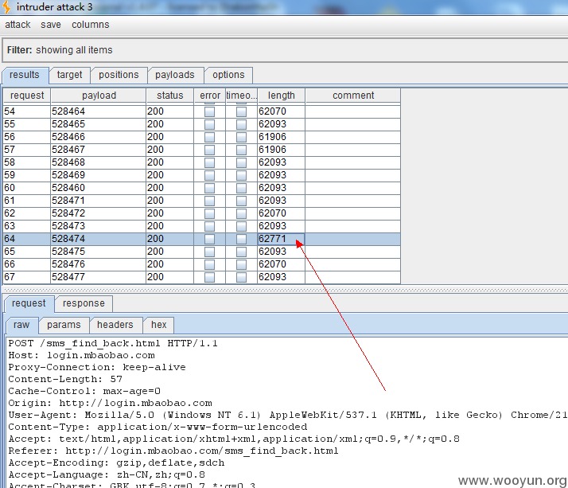Sort by the length column header
This screenshot has height=488, width=568.
click(281, 96)
